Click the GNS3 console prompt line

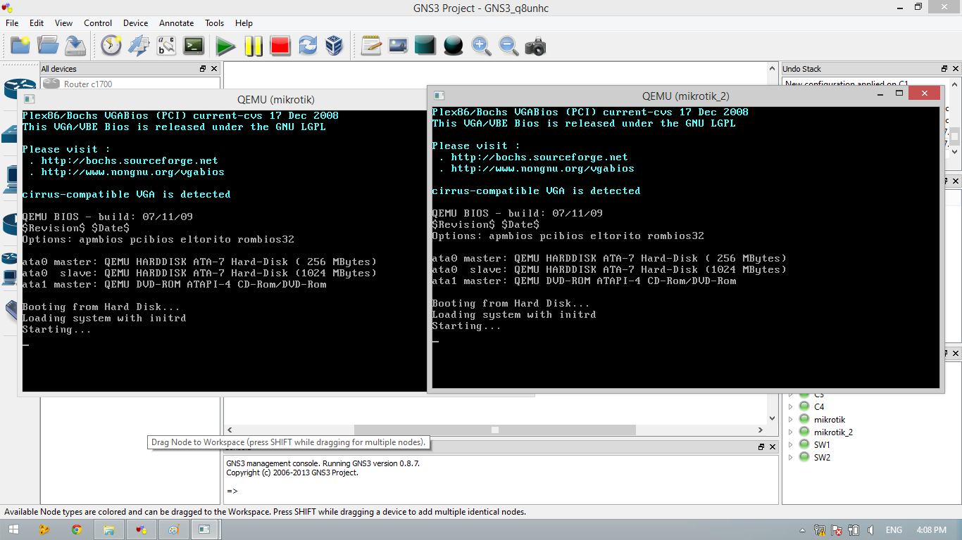point(232,491)
